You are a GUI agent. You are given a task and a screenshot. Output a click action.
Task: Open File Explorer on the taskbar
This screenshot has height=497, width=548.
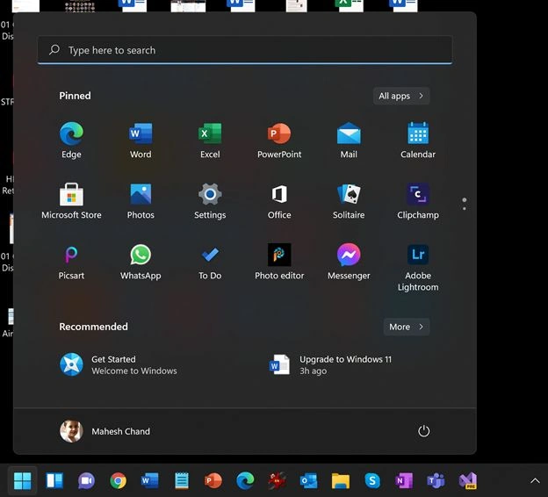341,480
